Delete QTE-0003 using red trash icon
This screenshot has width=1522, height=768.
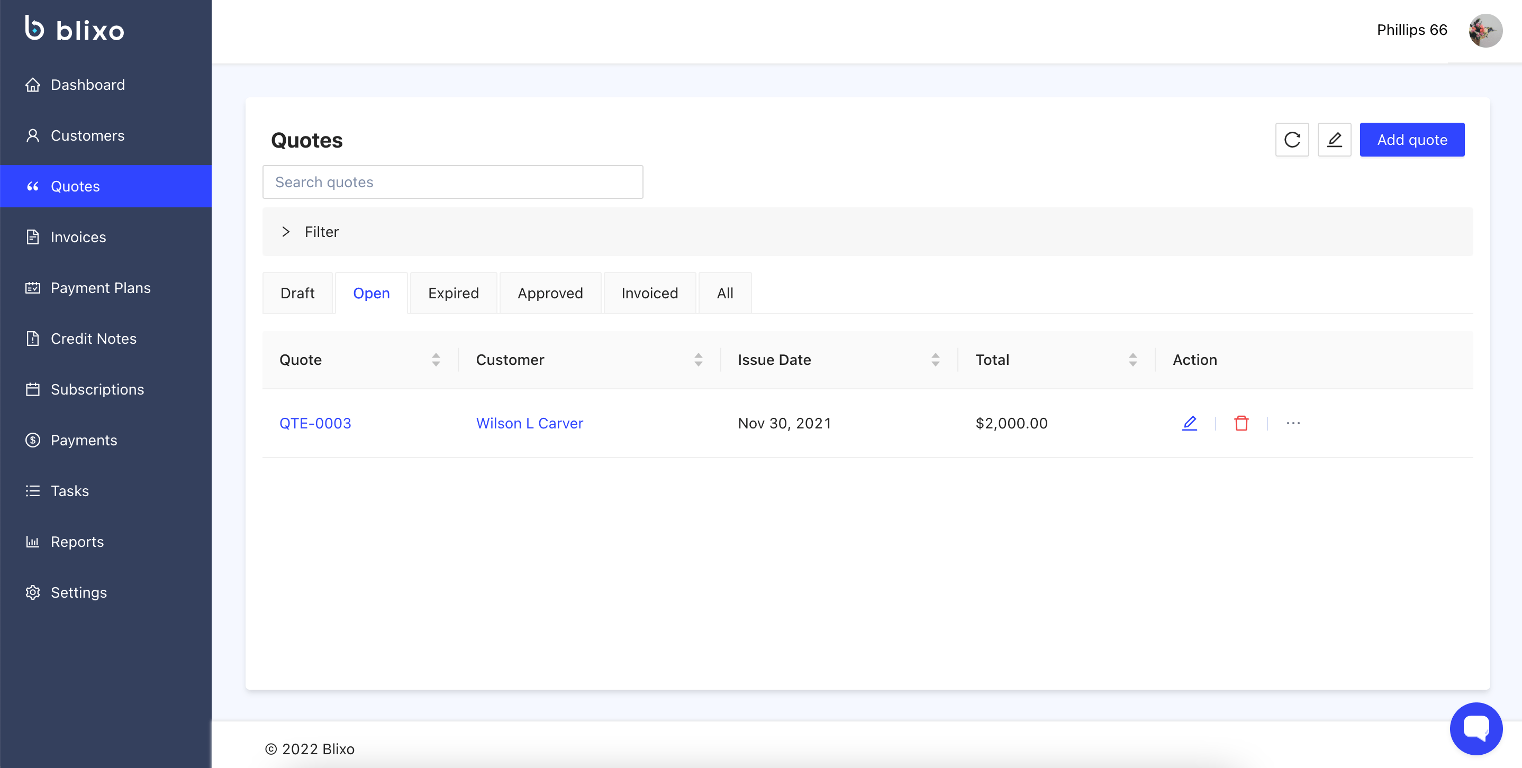click(1241, 423)
